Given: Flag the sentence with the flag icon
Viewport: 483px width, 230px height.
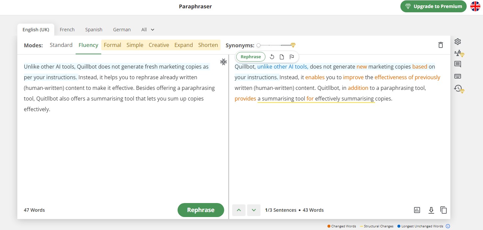Looking at the screenshot, I should coord(292,57).
